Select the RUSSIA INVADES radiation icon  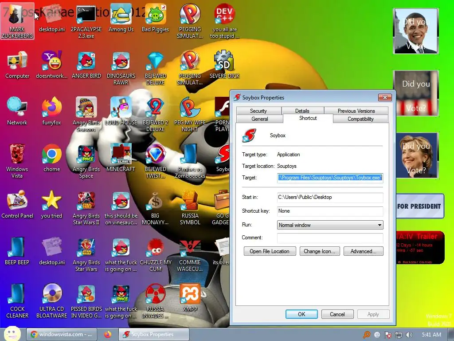(x=155, y=301)
